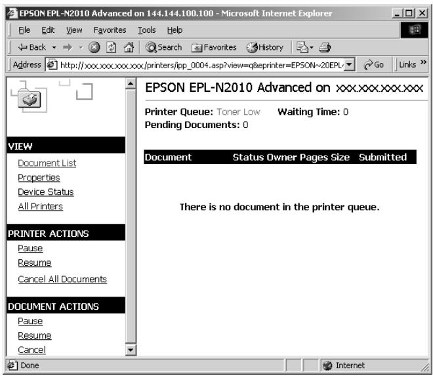
Task: Maximize the Internet Explorer window
Action: pos(409,13)
